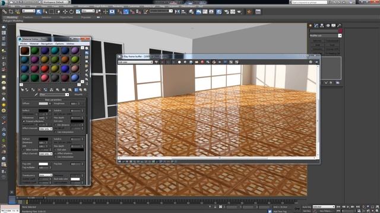The width and height of the screenshot is (380, 213).
Task: Open Reflect Affect channels dropdown
Action: click(x=46, y=129)
